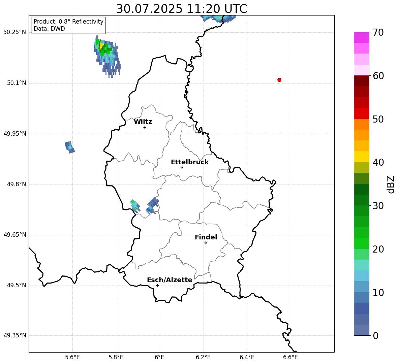Click the 50.1°N latitude label
This screenshot has height=364, width=399.
[17, 83]
